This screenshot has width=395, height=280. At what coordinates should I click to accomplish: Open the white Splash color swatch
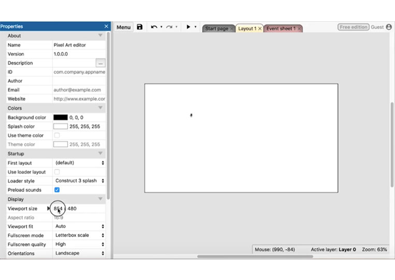61,126
